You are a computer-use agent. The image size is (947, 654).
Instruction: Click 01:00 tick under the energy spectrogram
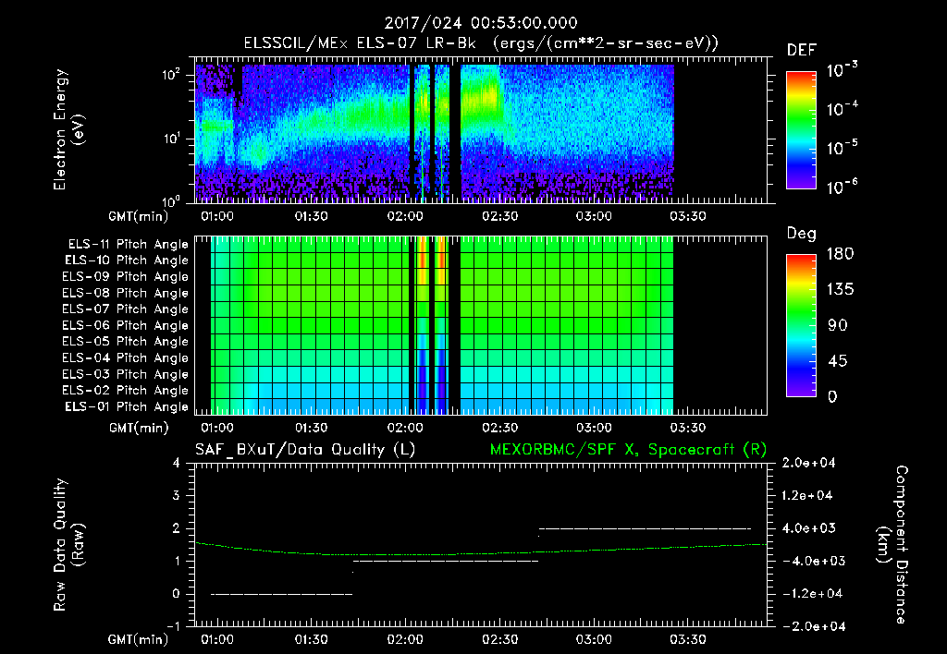[x=216, y=216]
